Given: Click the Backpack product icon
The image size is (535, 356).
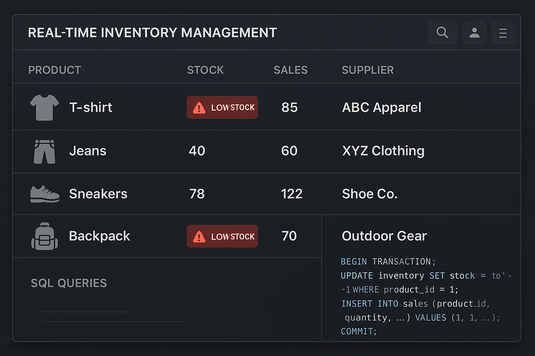Looking at the screenshot, I should coord(45,236).
